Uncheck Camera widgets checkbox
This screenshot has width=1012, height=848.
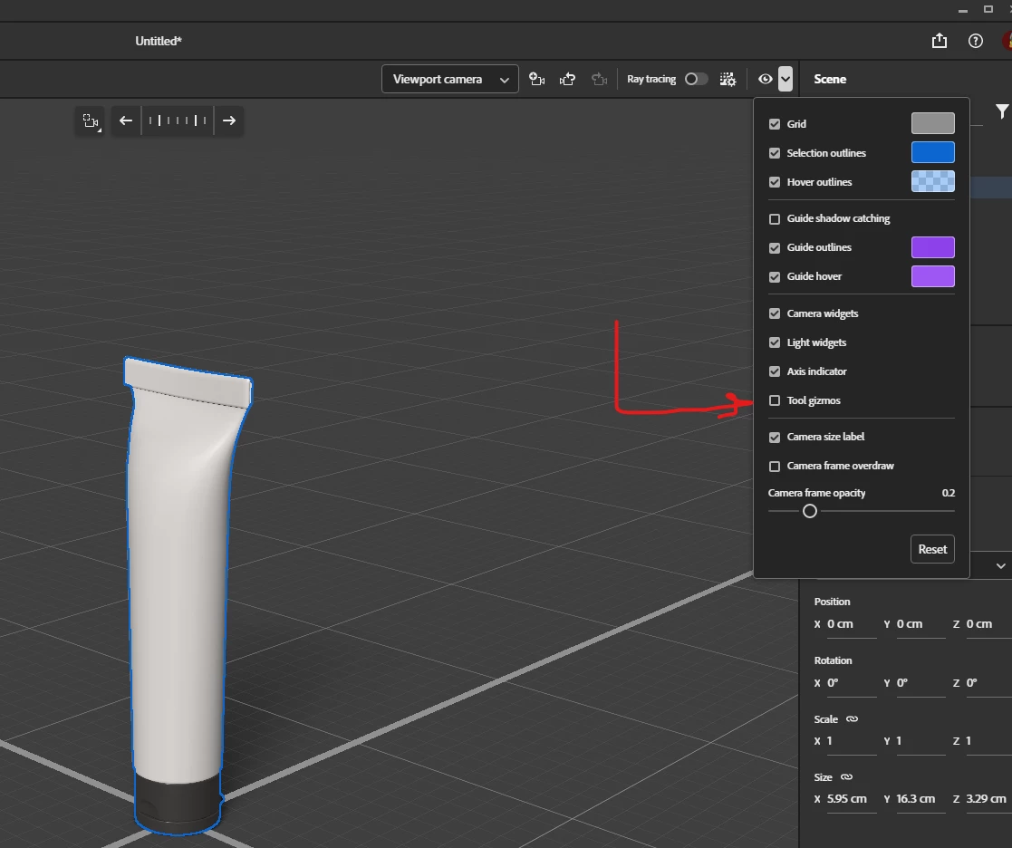[x=775, y=313]
